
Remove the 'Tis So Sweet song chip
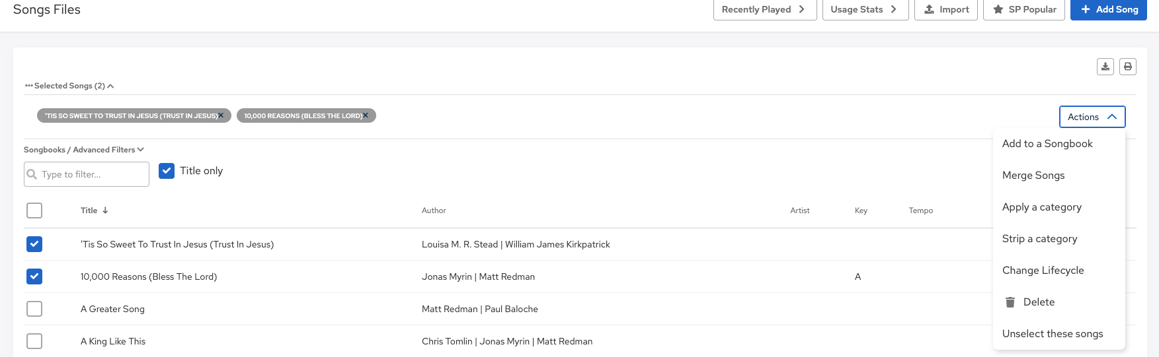point(221,115)
